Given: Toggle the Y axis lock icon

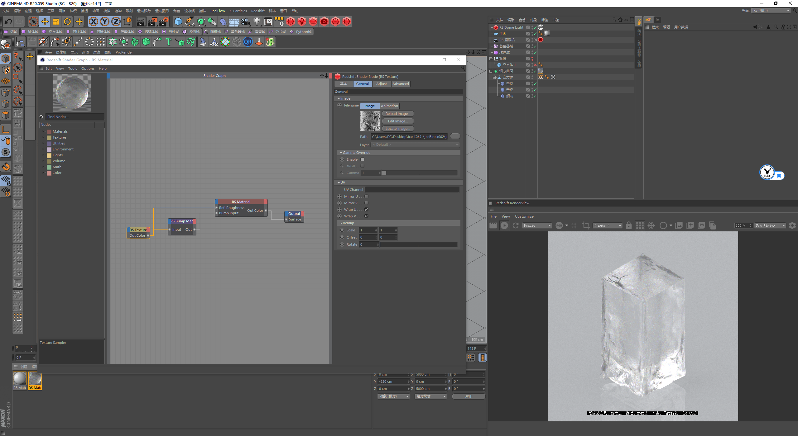Looking at the screenshot, I should (x=105, y=21).
